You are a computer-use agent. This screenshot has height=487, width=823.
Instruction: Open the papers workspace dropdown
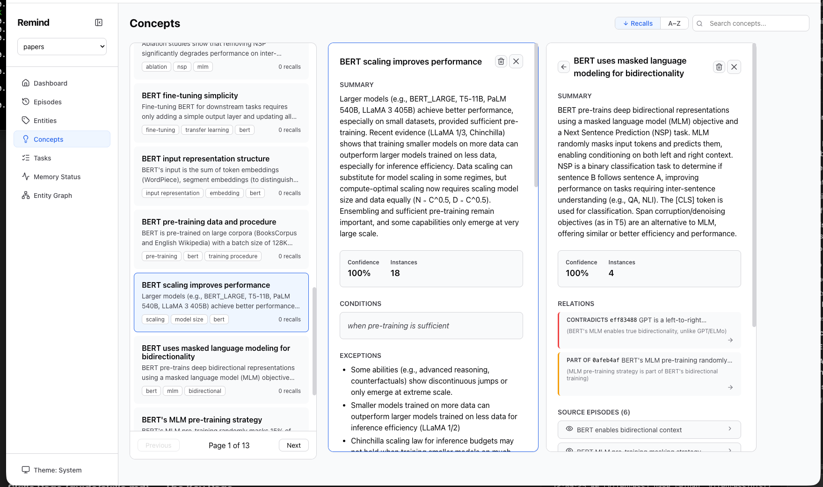[x=62, y=47]
